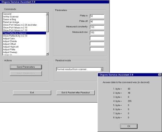Select Adjust Offset command
The height and width of the screenshot is (132, 162).
[x=24, y=44]
